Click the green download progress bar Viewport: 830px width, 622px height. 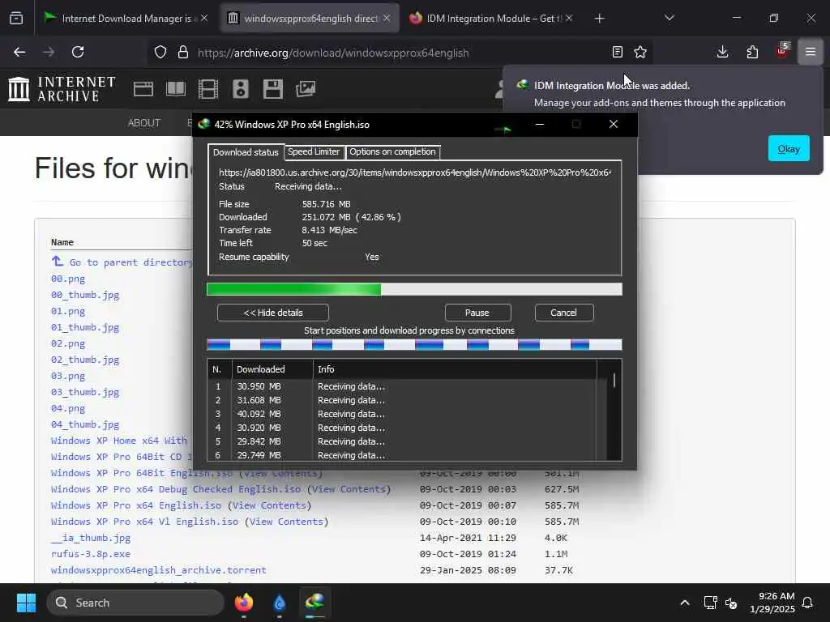point(414,289)
